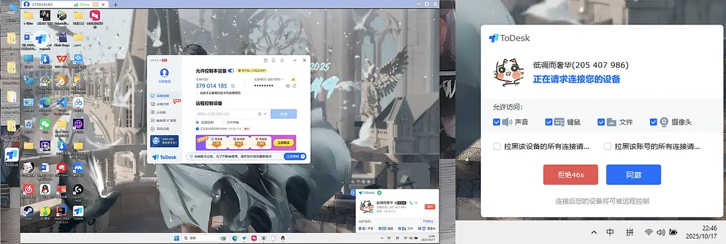
Task: Add a new session tab with plus
Action: point(115,5)
